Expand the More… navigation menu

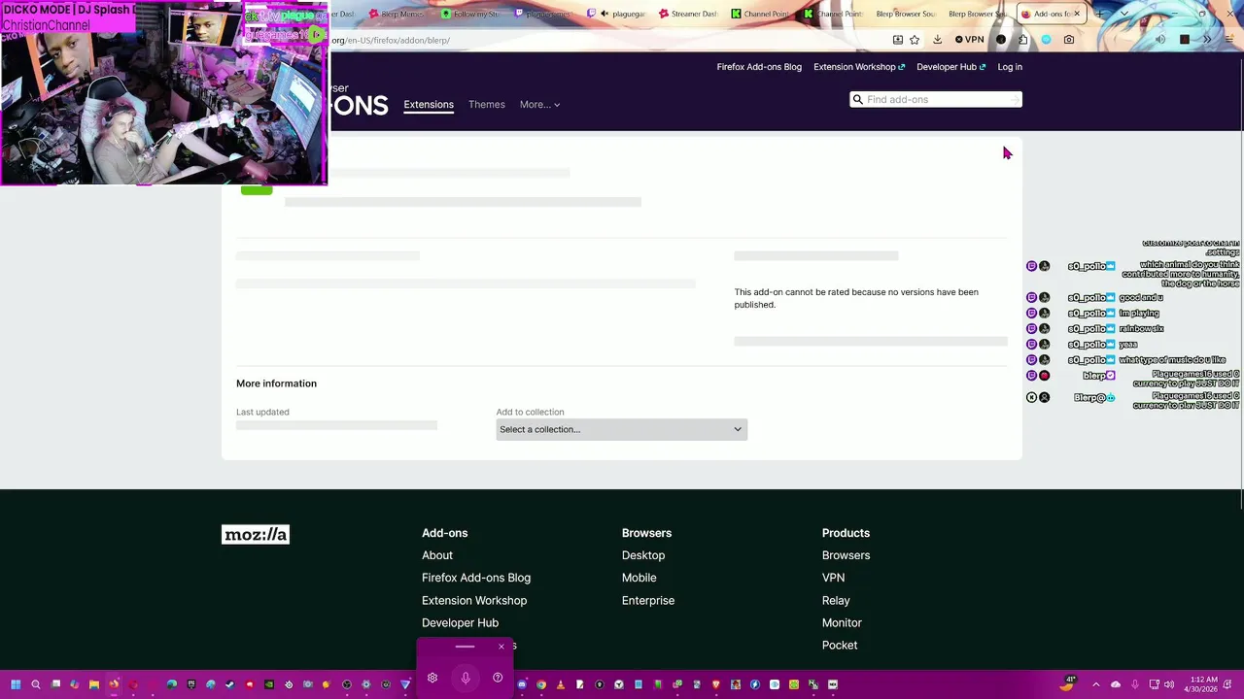pos(539,104)
